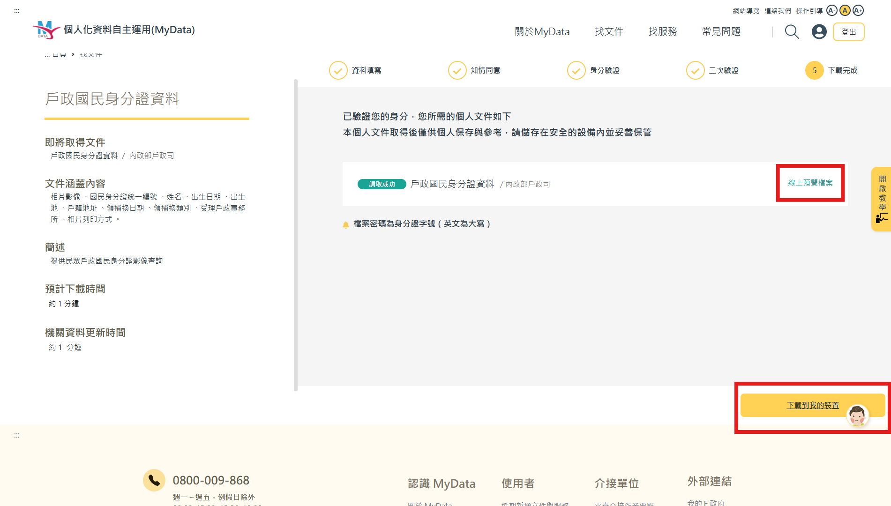Click the 預計下載時間 section heading

click(75, 289)
